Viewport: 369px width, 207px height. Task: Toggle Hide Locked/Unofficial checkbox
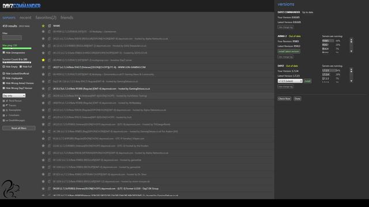4,74
